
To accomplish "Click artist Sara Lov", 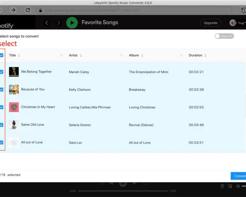I will [75, 143].
